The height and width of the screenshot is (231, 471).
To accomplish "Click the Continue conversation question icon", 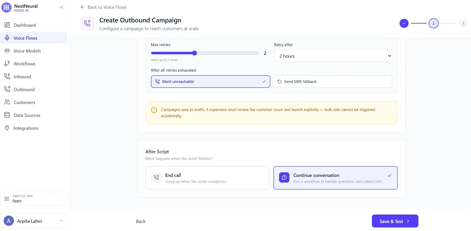I will (x=284, y=177).
